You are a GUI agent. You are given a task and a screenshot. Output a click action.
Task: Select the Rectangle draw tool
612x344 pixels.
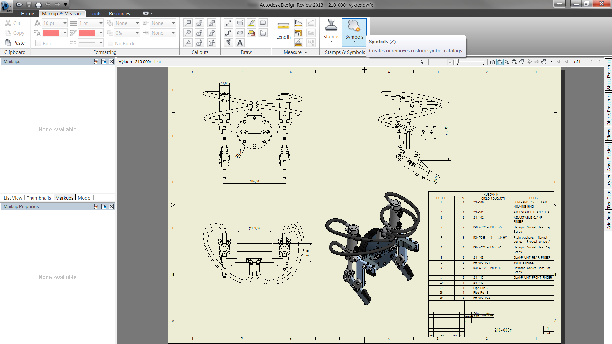[x=240, y=23]
